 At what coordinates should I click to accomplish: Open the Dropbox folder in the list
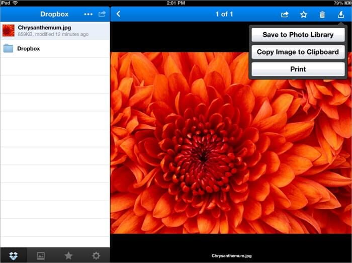(x=55, y=48)
